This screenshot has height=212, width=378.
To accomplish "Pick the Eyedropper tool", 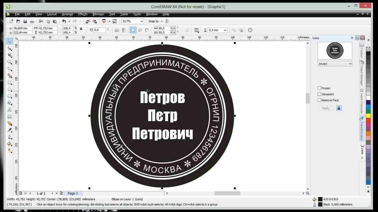I will click(9, 130).
